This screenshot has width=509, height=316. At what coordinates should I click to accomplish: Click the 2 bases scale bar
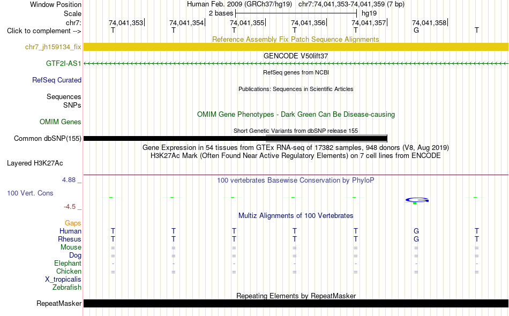point(296,13)
